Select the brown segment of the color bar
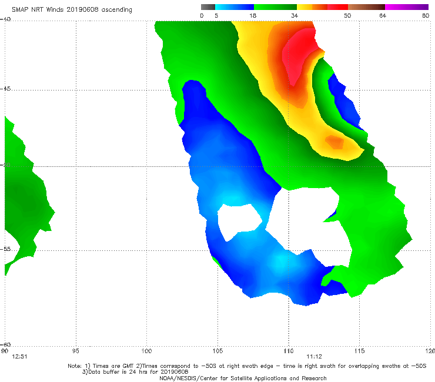Image resolution: width=435 pixels, height=382 pixels. pos(366,7)
